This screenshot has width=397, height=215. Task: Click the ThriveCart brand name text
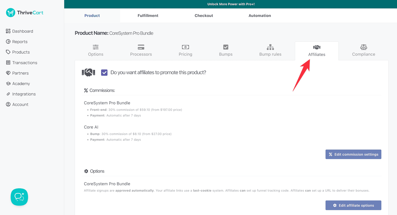point(30,12)
